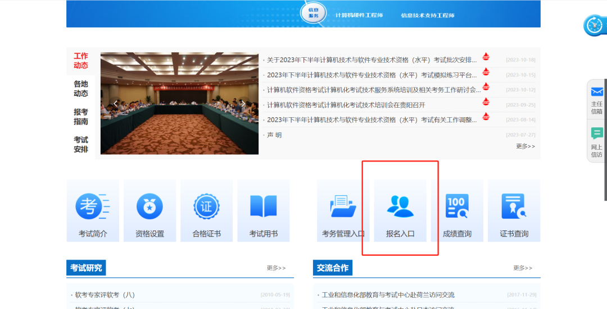Select the 工作动态 tab
Viewport: 607px width, 309px height.
tap(81, 61)
